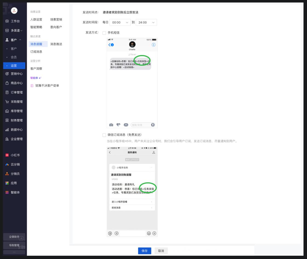Select the 采购管理 cart icon
Image resolution: width=307 pixels, height=259 pixels.
coord(7,102)
